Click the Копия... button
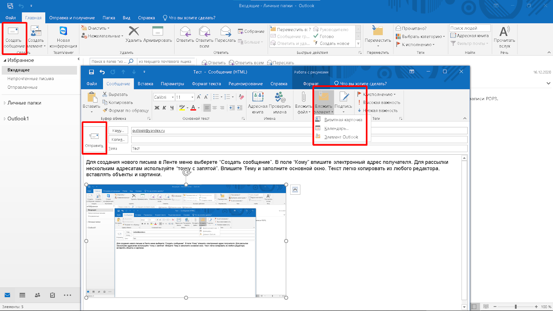Image resolution: width=553 pixels, height=311 pixels. [x=118, y=139]
